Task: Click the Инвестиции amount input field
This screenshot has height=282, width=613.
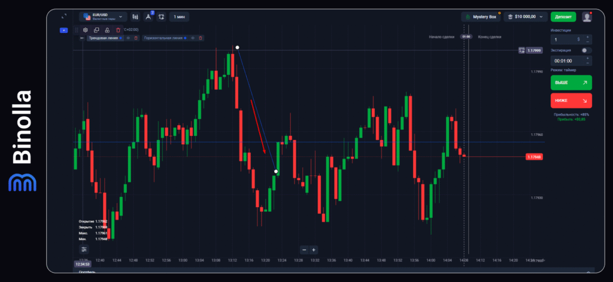Action: 566,39
